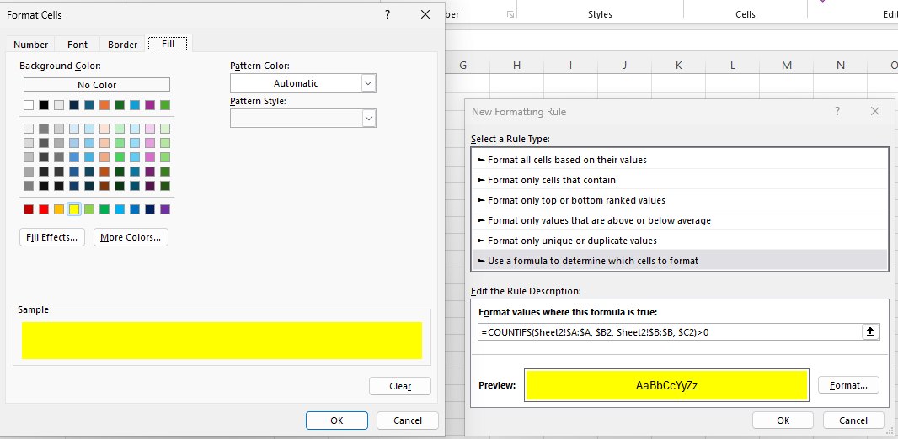Choose bright orange swatch in the No Color row

(104, 105)
